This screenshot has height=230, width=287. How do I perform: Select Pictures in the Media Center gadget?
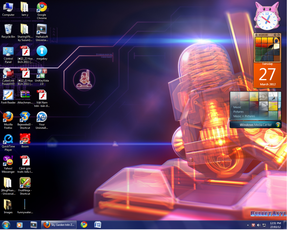pyautogui.click(x=238, y=112)
